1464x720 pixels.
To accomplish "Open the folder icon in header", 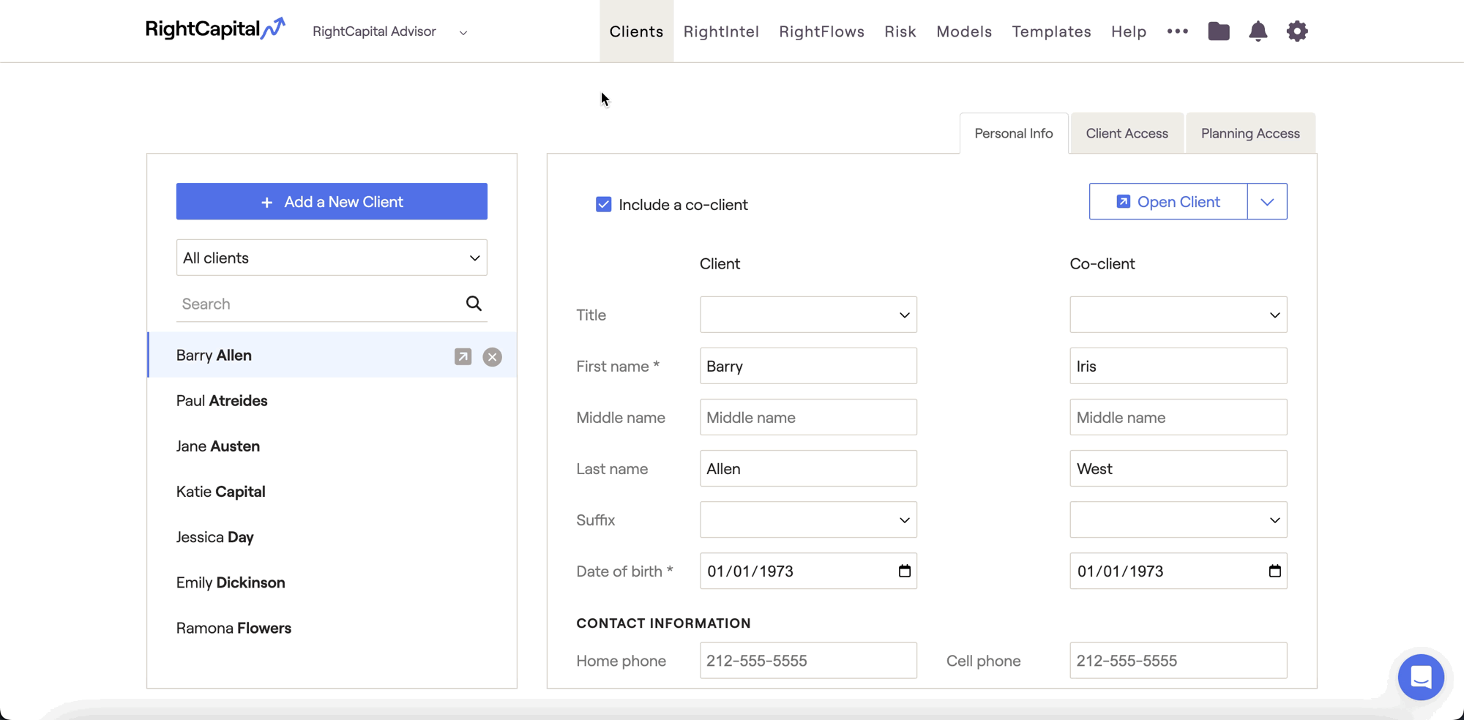I will (1218, 31).
